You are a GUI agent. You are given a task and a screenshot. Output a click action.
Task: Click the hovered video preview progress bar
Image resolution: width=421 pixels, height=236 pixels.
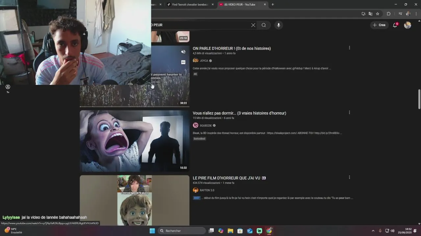pos(135,107)
